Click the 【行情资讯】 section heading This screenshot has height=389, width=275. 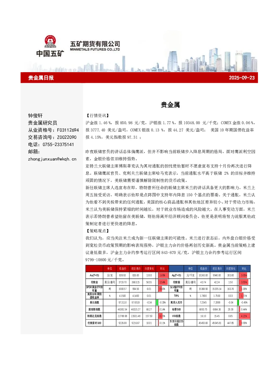98,116
